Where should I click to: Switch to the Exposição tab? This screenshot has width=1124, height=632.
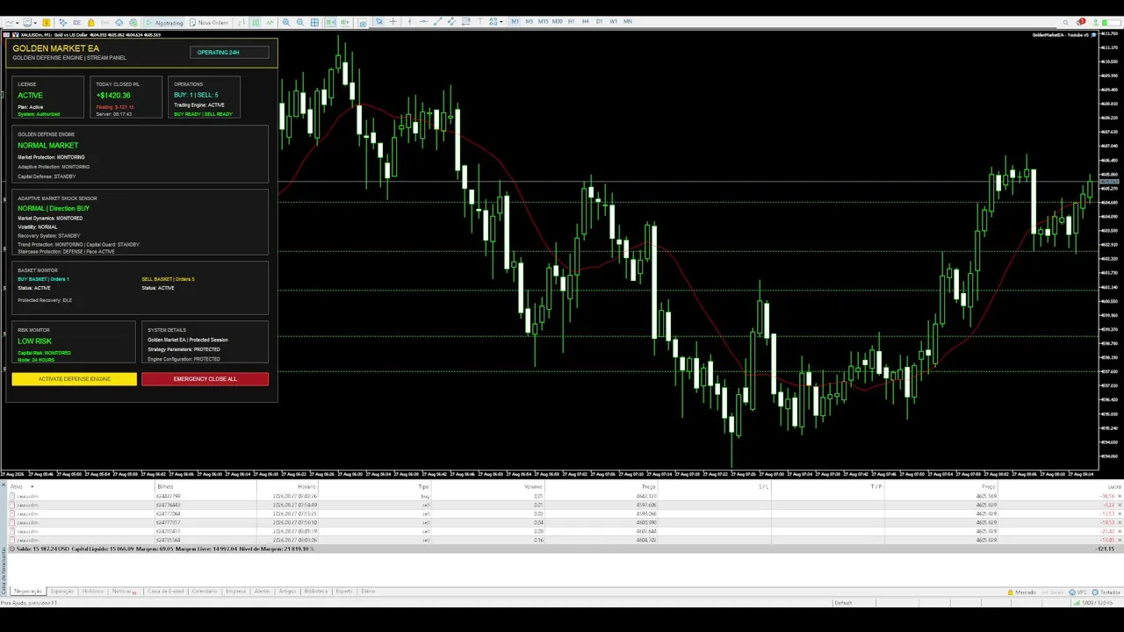pyautogui.click(x=61, y=591)
